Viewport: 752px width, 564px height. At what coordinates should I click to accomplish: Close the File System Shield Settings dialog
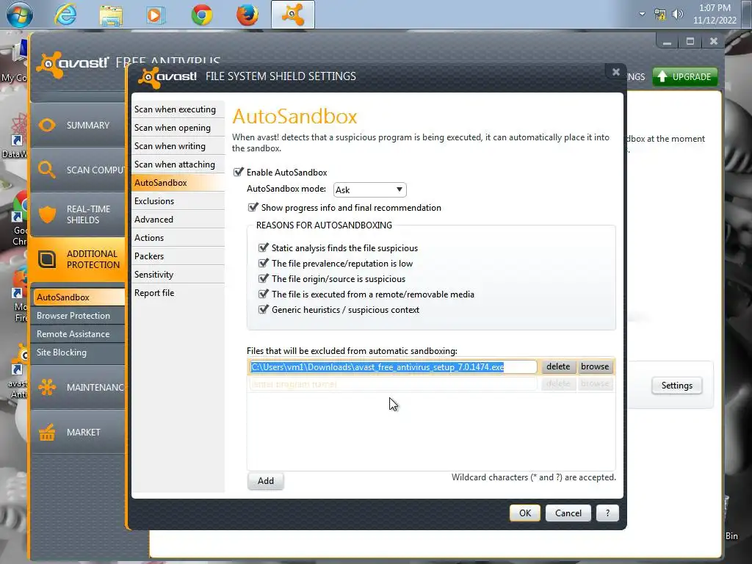click(616, 72)
